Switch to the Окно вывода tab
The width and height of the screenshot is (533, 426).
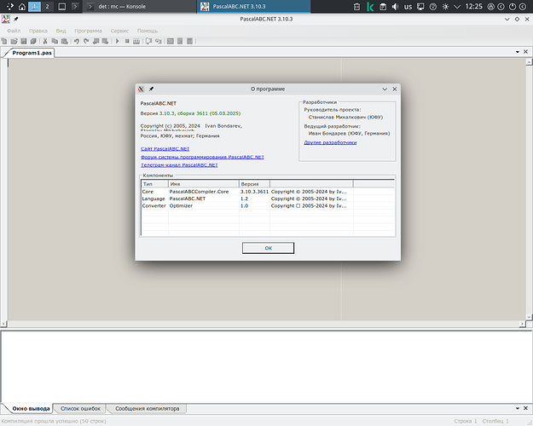[31, 408]
